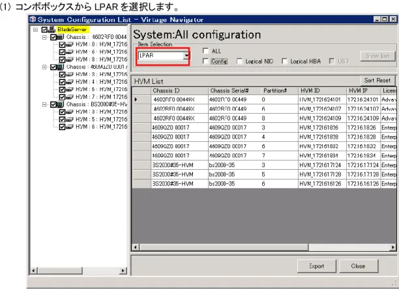Click IP cell 172.16.17.128
Viewport: 399px width, 292px height.
tap(363, 175)
